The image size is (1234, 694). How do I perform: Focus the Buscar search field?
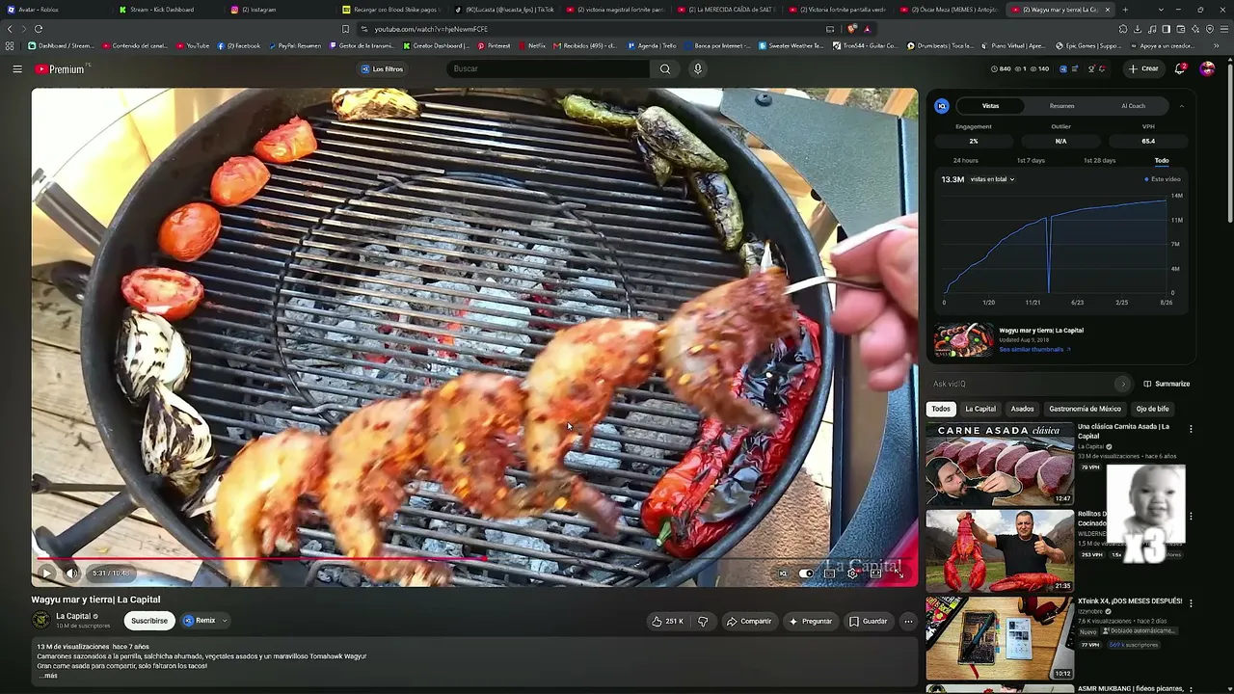click(x=548, y=69)
